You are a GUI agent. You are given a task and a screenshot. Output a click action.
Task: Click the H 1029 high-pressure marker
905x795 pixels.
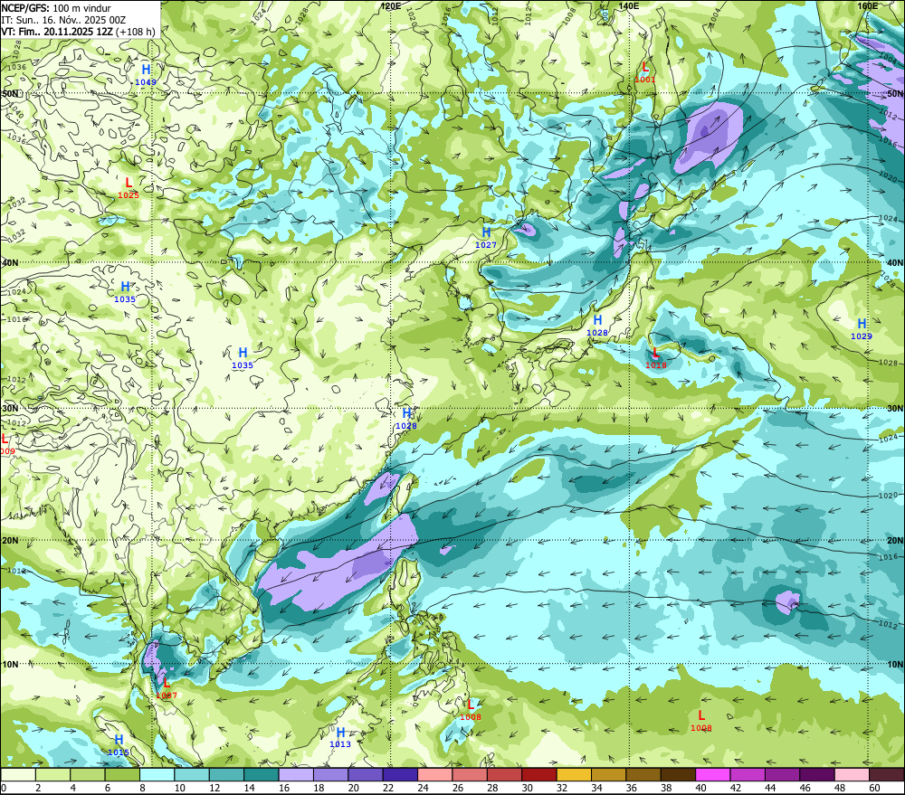coord(862,329)
